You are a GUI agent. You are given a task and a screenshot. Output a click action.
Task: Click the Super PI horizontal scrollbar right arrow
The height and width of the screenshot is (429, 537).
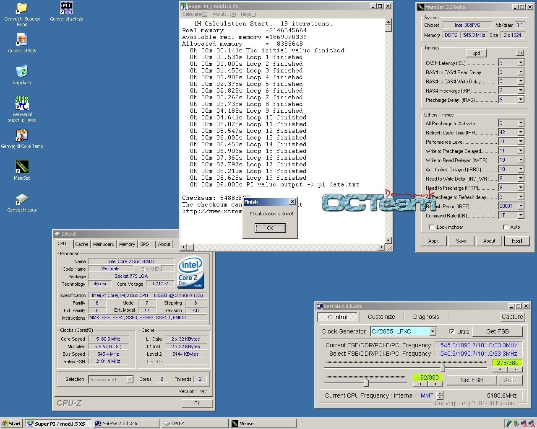pyautogui.click(x=382, y=247)
